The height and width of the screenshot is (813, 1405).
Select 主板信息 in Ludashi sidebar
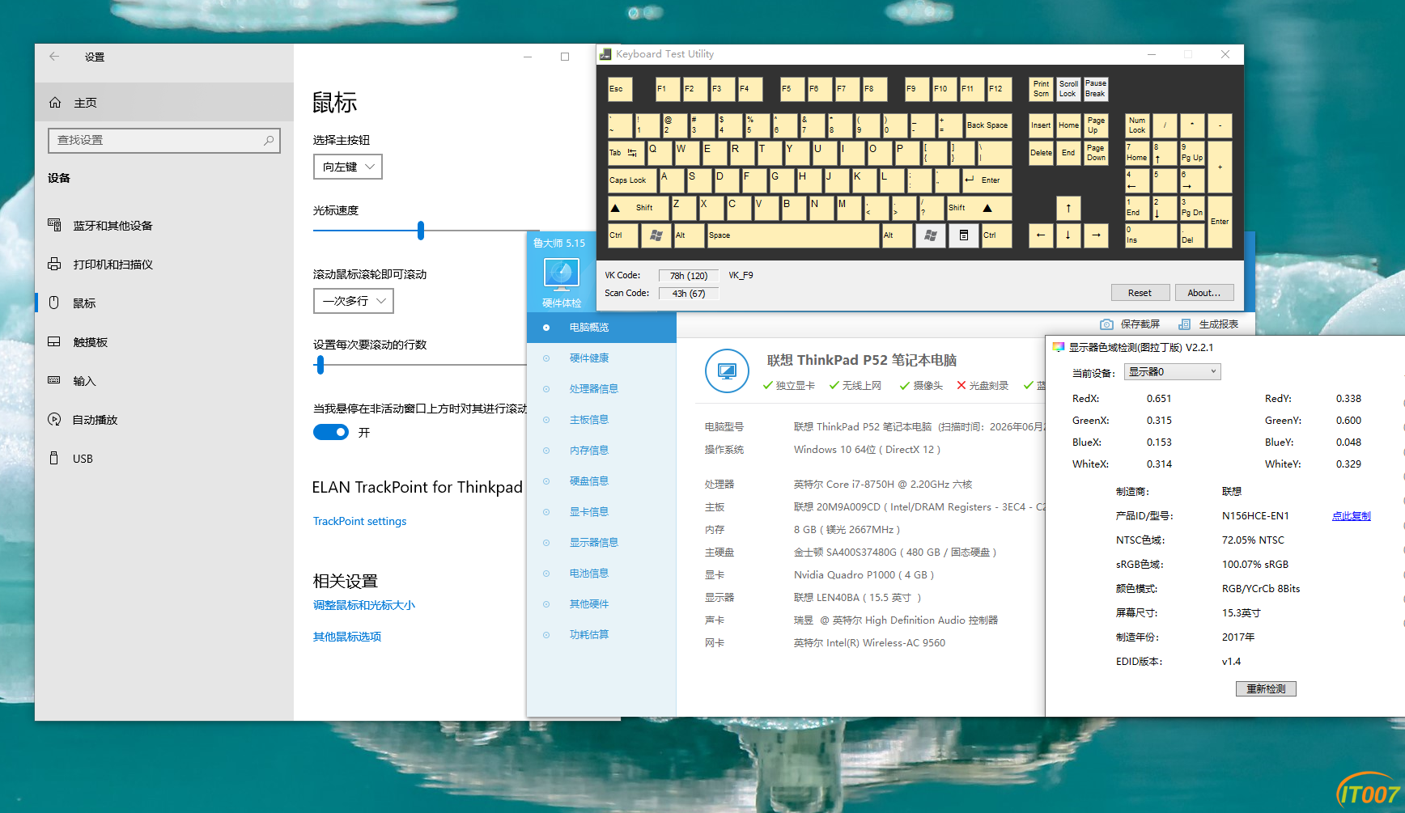(x=601, y=420)
